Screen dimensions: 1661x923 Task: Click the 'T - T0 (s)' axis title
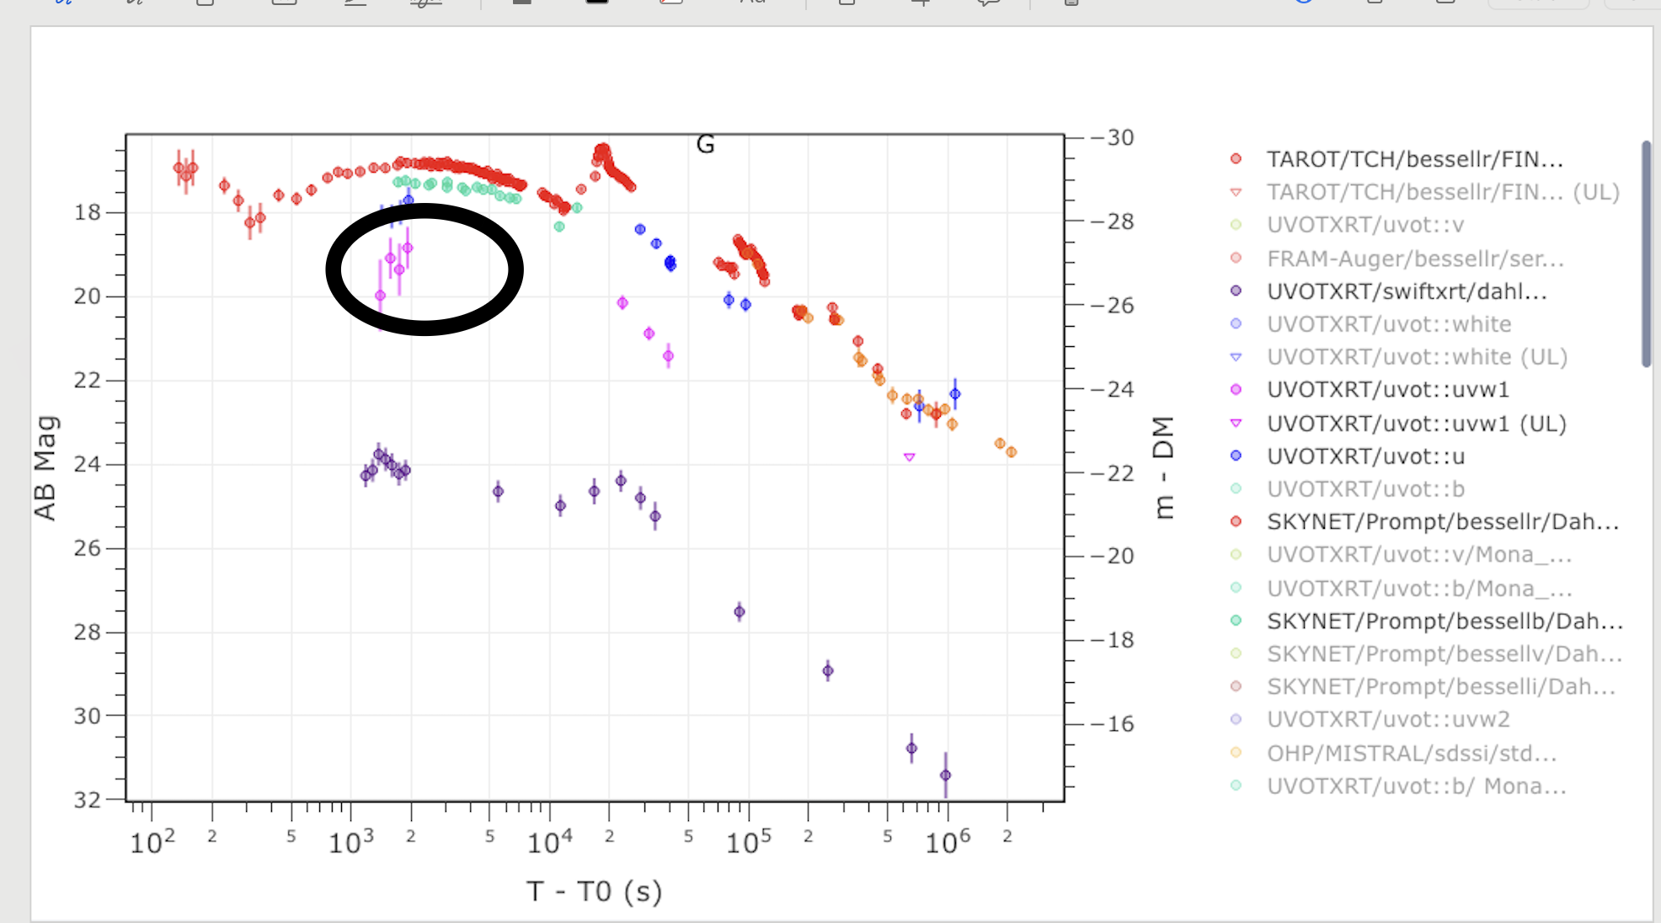pyautogui.click(x=594, y=891)
